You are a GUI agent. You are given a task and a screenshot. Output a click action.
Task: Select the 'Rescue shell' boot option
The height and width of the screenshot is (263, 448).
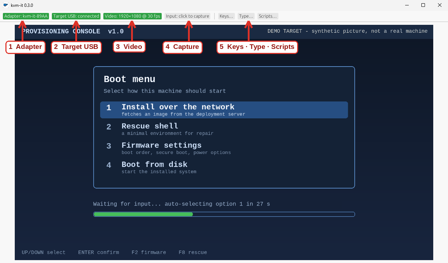click(x=224, y=129)
